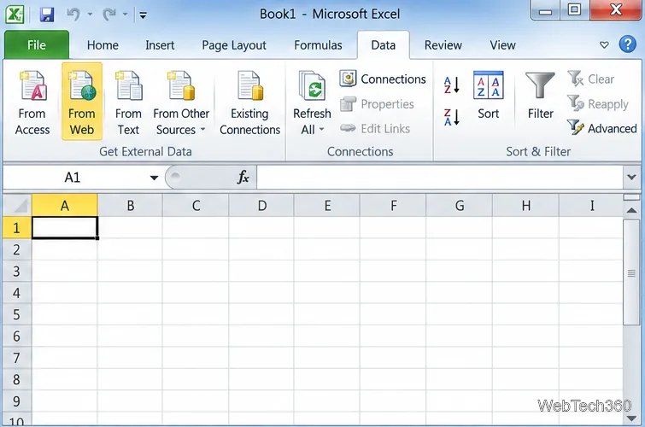Open the Redo history dropdown
Screen dimensions: 645x427
pyautogui.click(x=125, y=15)
